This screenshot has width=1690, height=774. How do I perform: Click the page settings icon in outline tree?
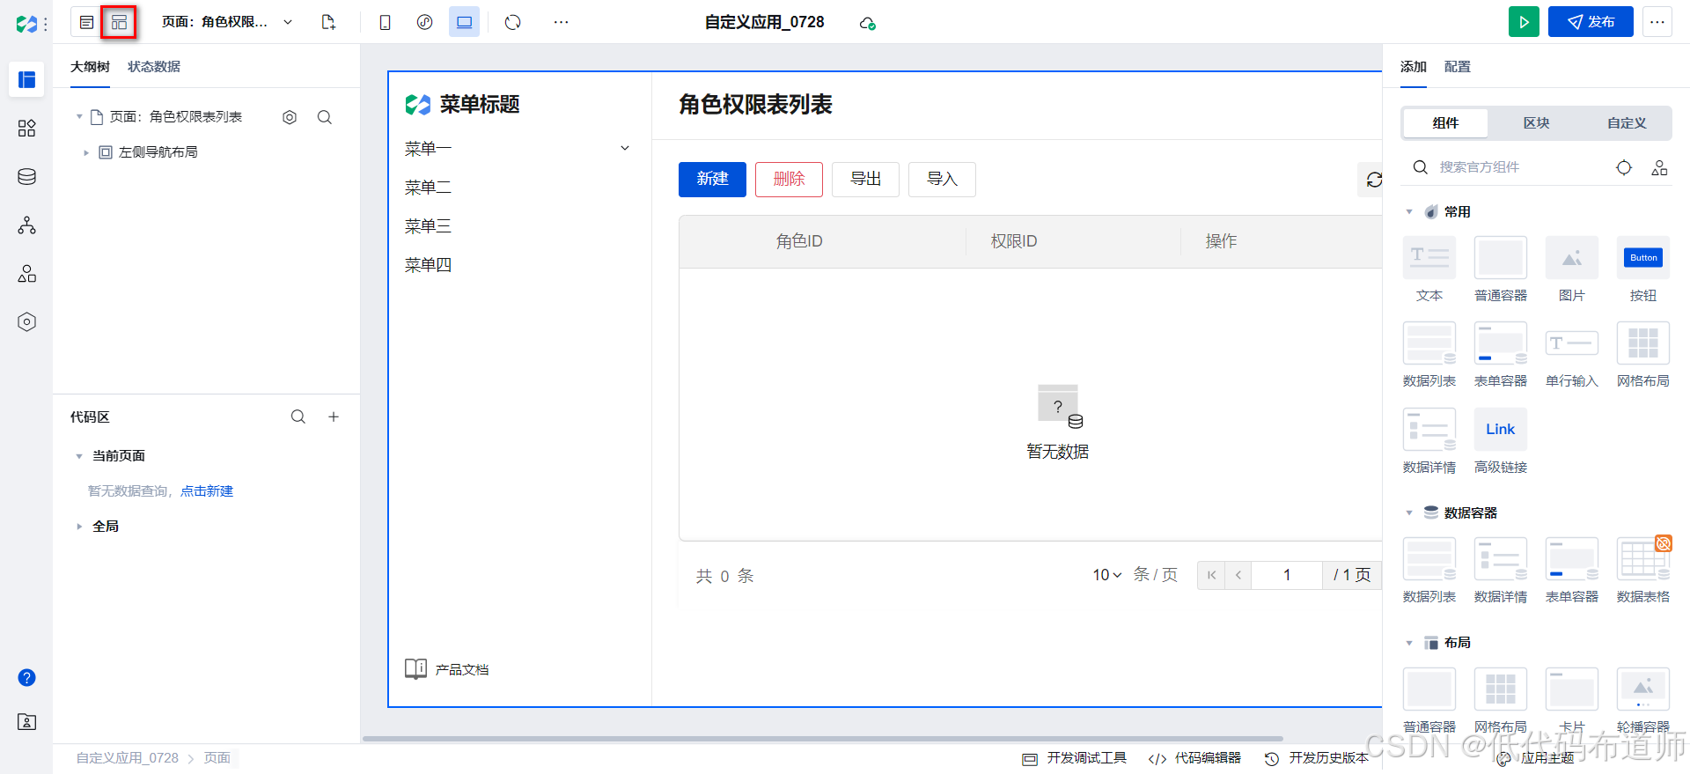pyautogui.click(x=290, y=117)
